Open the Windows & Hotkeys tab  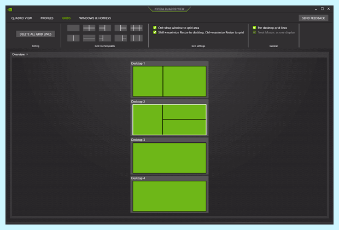(x=95, y=18)
